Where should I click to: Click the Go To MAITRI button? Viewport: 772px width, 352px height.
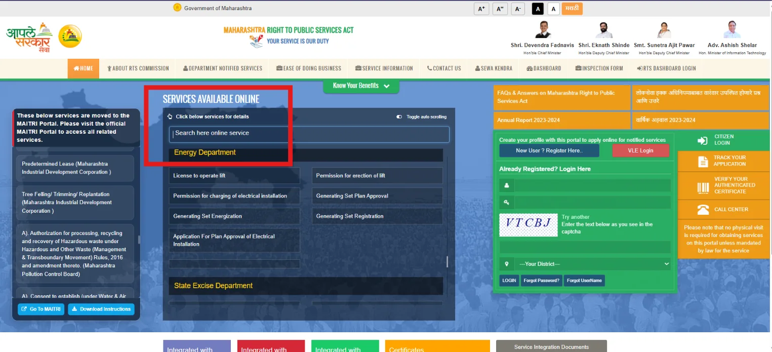pyautogui.click(x=41, y=309)
